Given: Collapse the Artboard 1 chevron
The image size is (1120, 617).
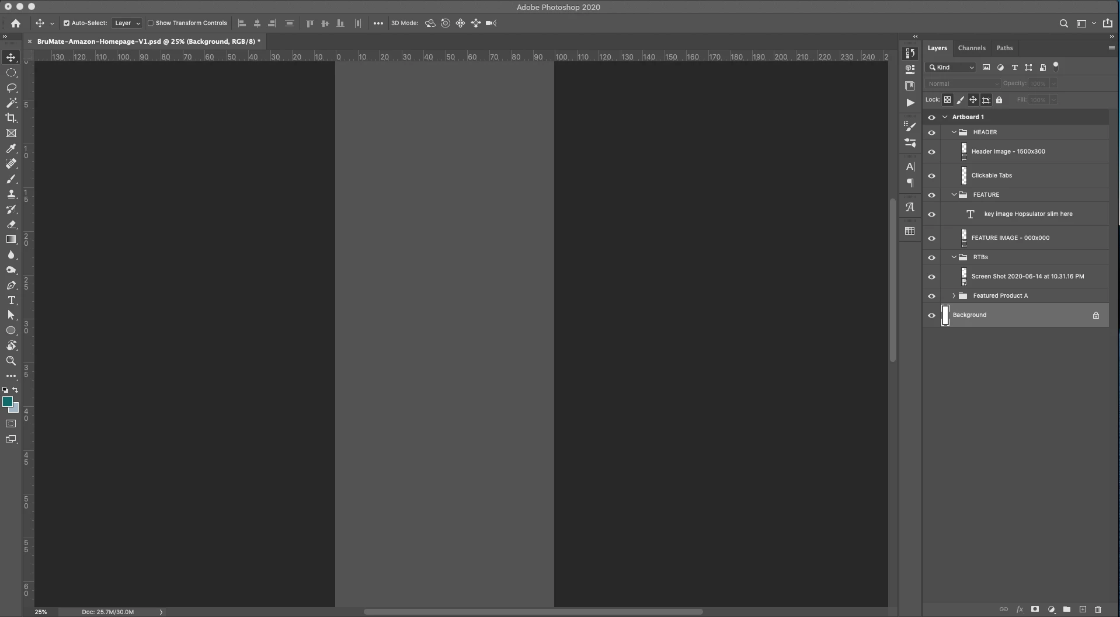Looking at the screenshot, I should point(945,117).
